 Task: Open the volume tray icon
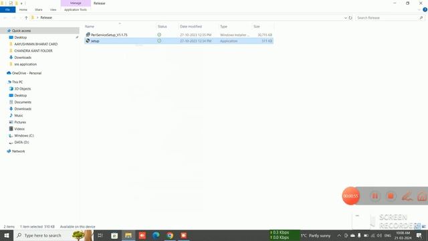(379, 236)
